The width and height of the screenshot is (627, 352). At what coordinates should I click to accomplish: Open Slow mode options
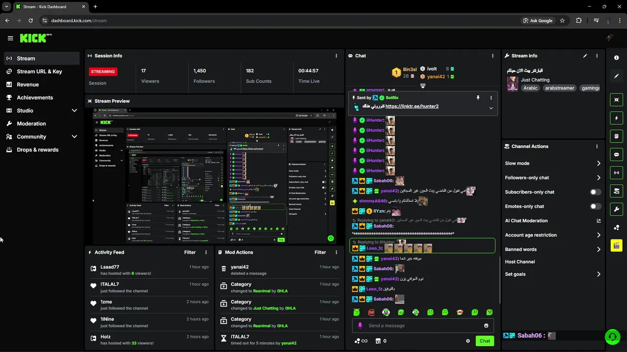pyautogui.click(x=553, y=163)
